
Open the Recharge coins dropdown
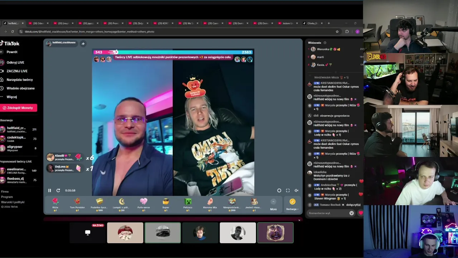292,205
